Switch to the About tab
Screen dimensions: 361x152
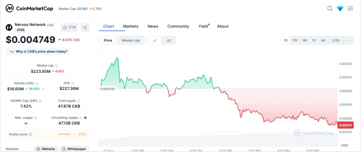coord(223,26)
